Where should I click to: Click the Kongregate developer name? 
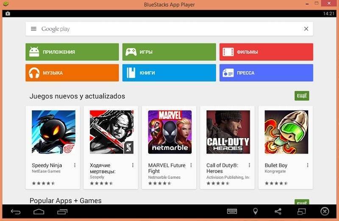(x=275, y=171)
